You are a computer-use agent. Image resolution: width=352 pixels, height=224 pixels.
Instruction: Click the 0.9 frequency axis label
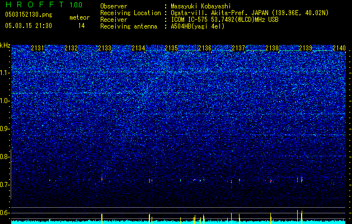pyautogui.click(x=4, y=129)
